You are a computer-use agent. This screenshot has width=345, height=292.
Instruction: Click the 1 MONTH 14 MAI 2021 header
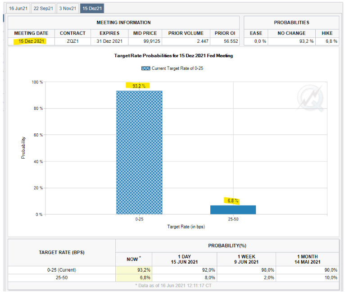308,259
